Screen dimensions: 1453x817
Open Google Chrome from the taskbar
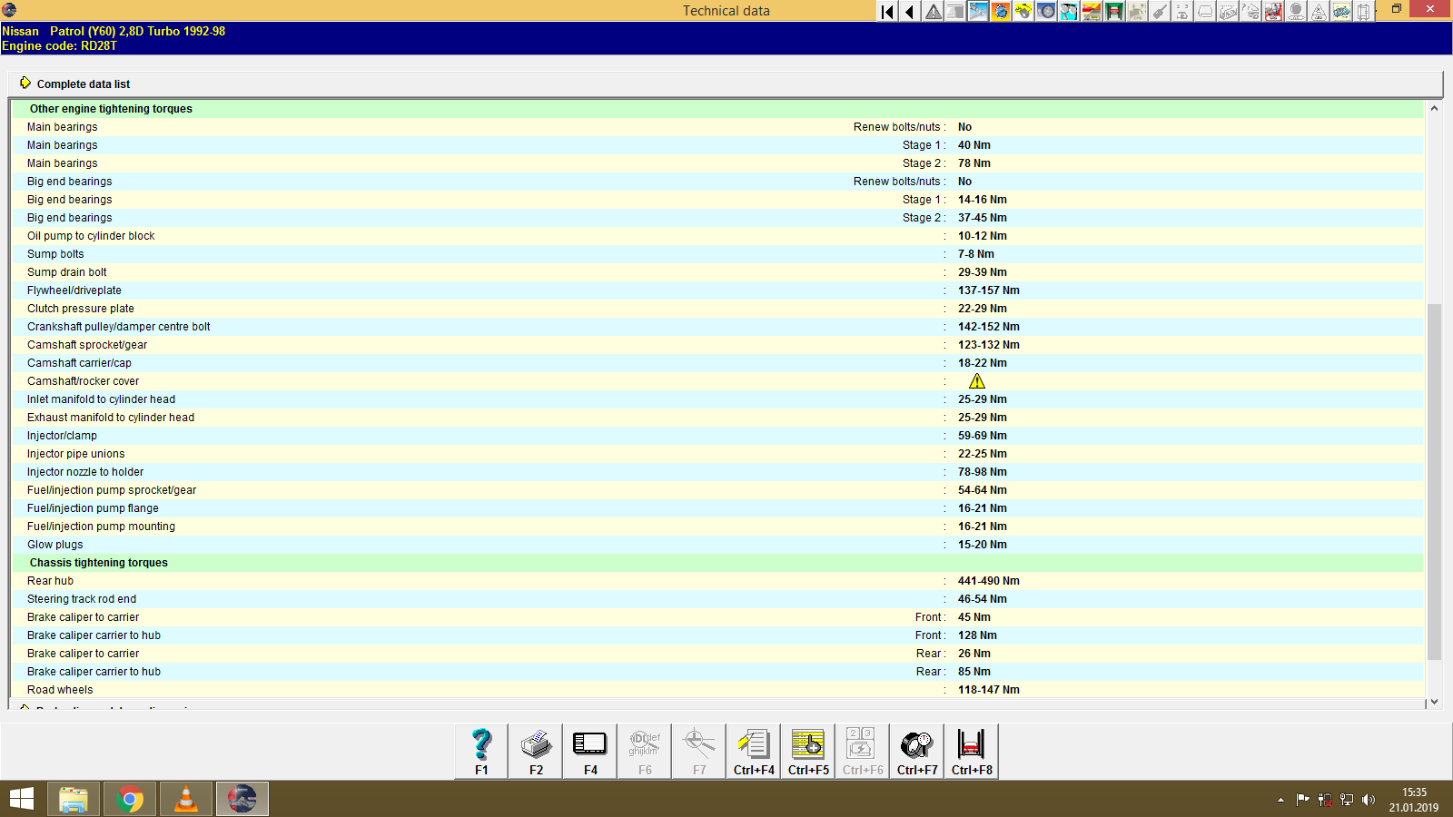click(x=129, y=798)
